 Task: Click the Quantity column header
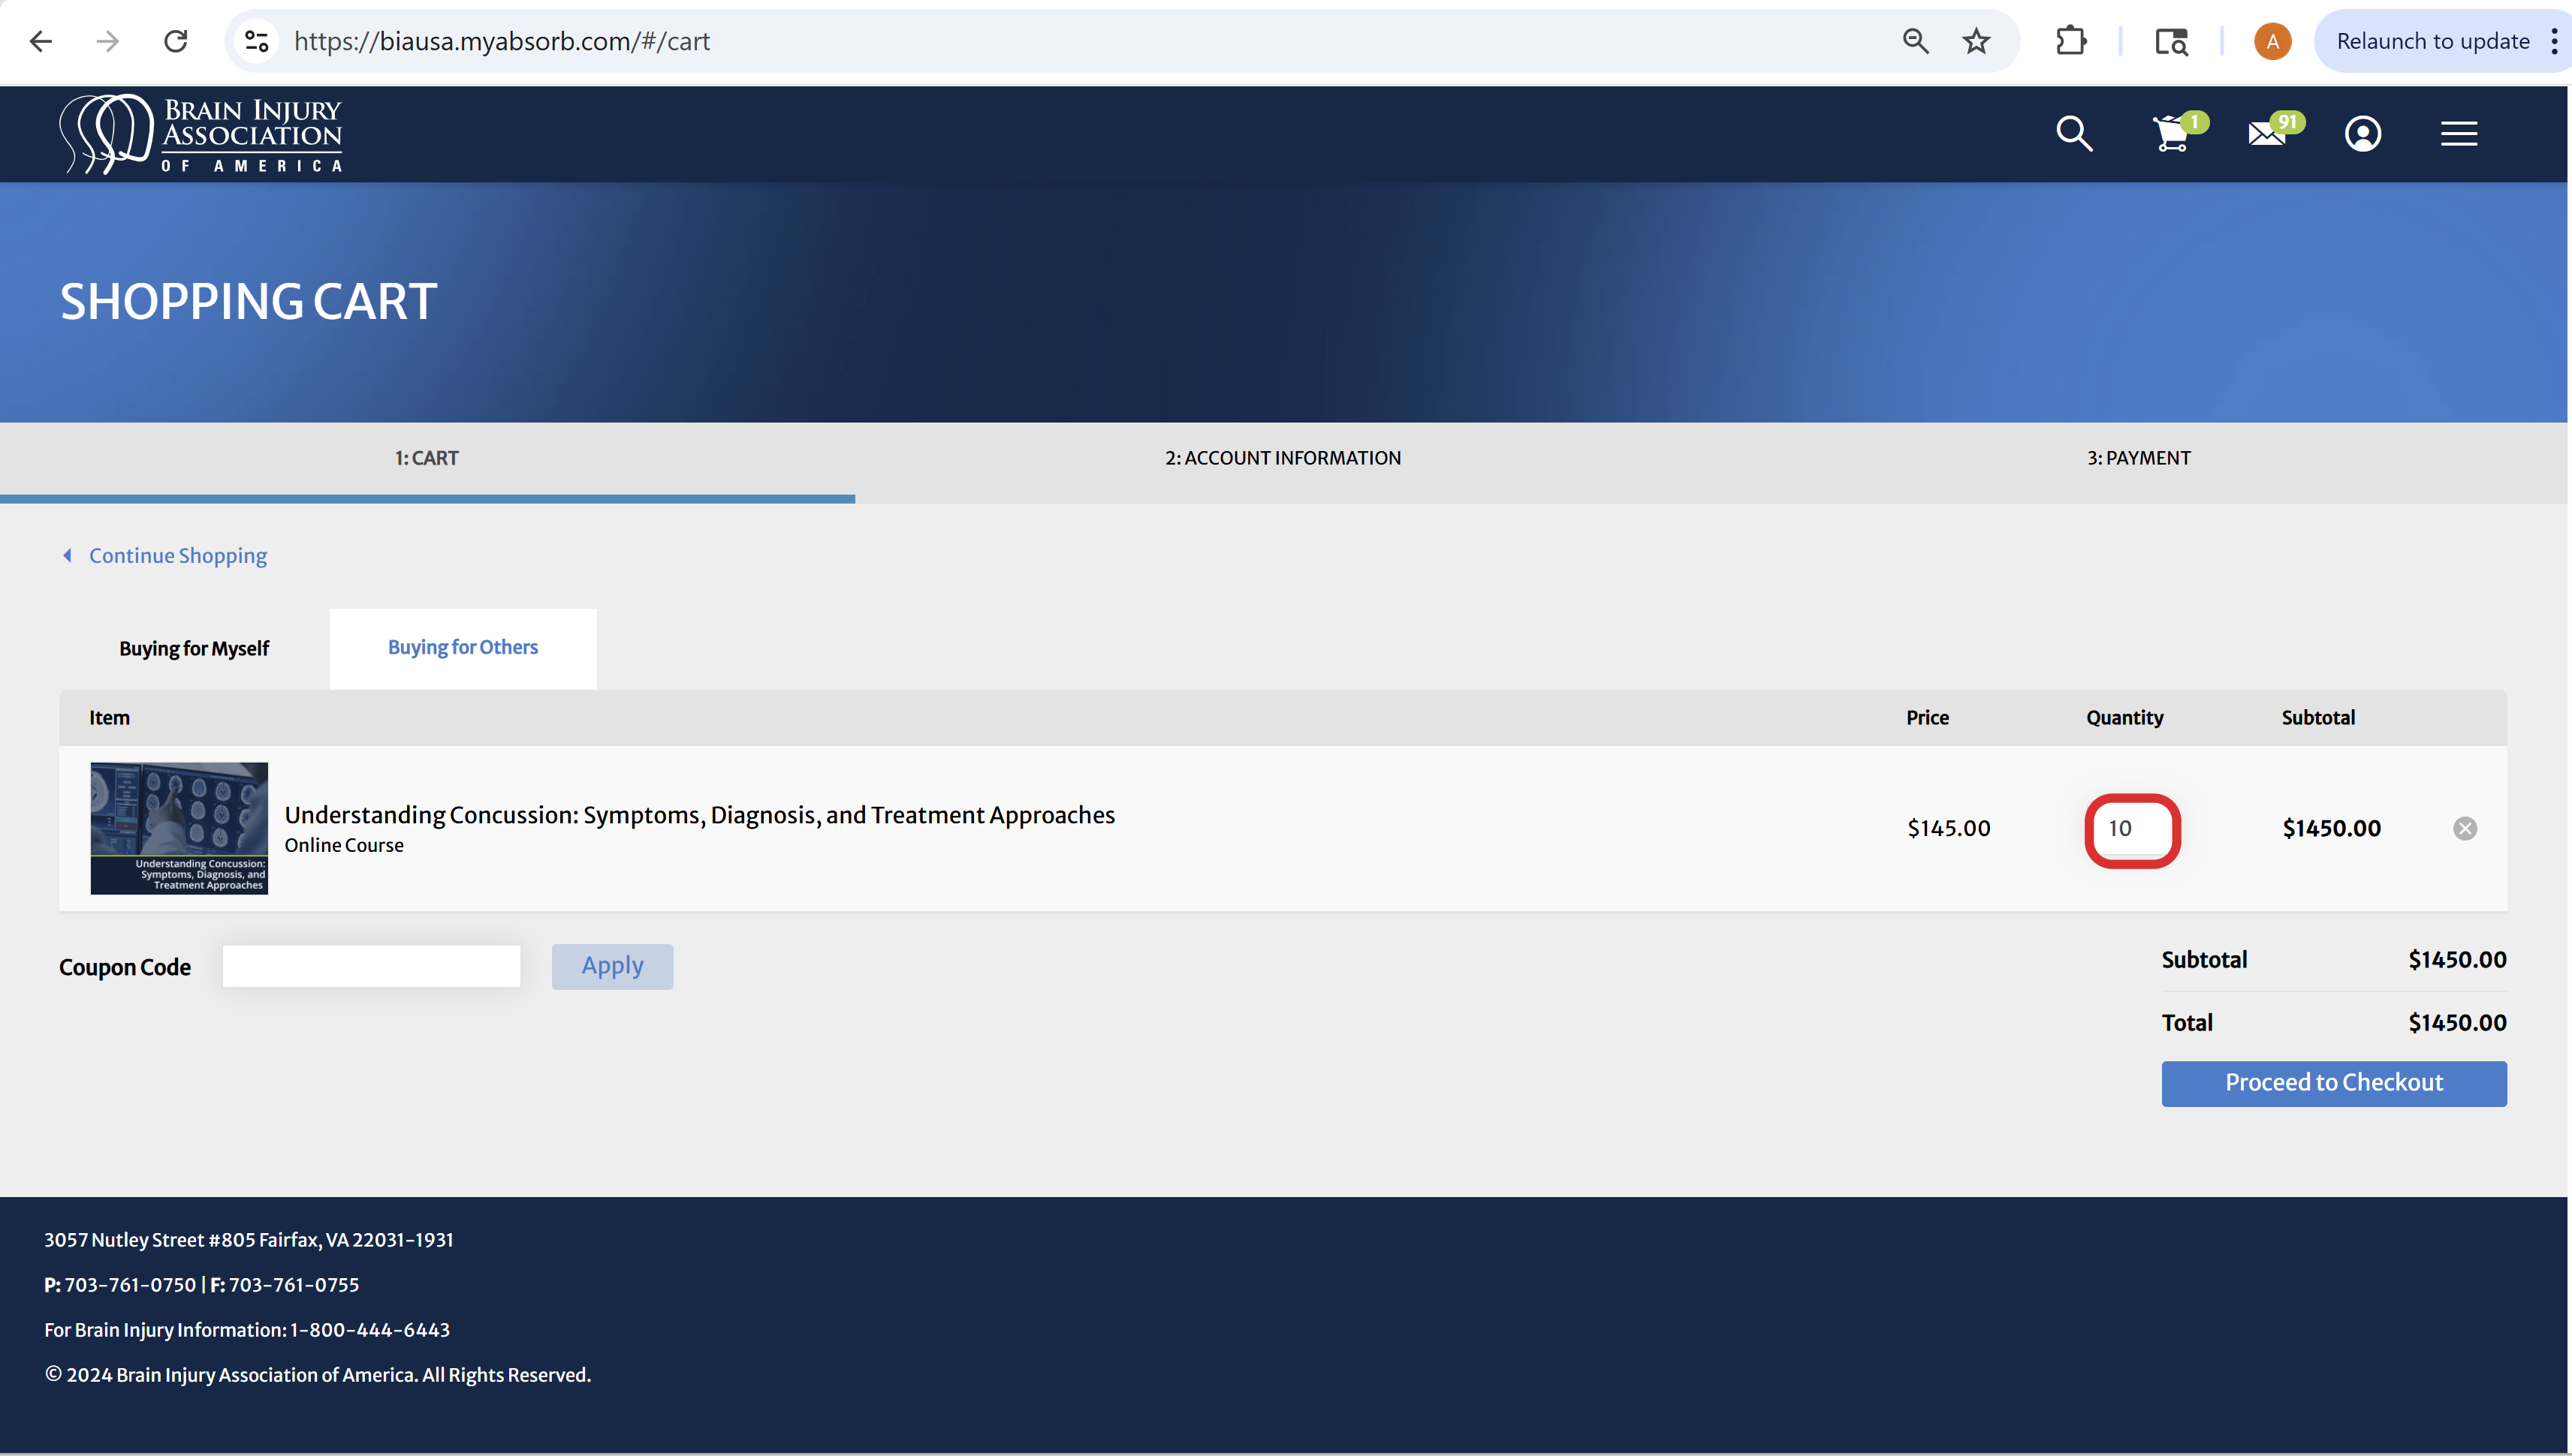(2125, 717)
